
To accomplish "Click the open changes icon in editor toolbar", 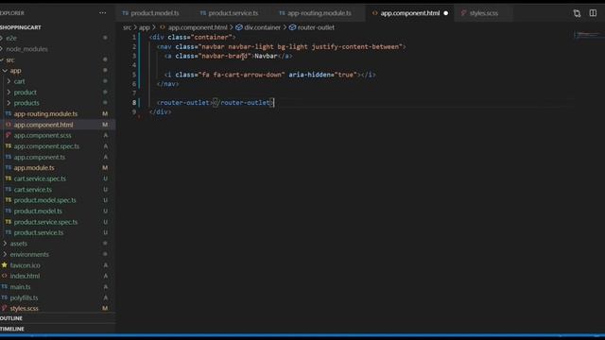I will click(577, 13).
